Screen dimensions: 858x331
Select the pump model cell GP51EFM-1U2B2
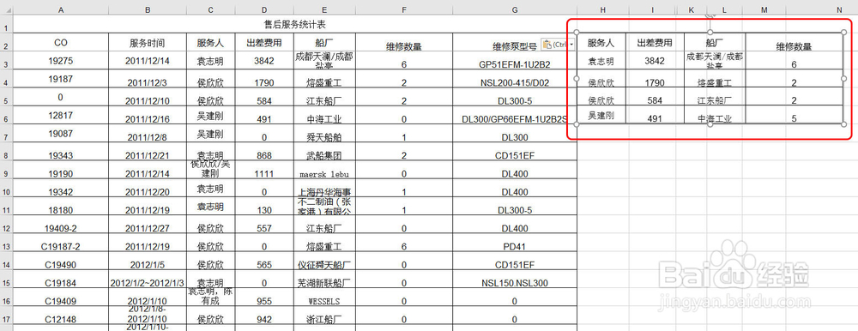[x=514, y=61]
